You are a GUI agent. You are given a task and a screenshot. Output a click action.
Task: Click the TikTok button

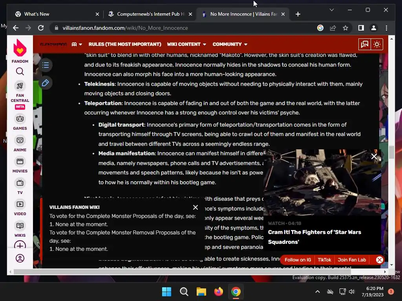coord(324,260)
